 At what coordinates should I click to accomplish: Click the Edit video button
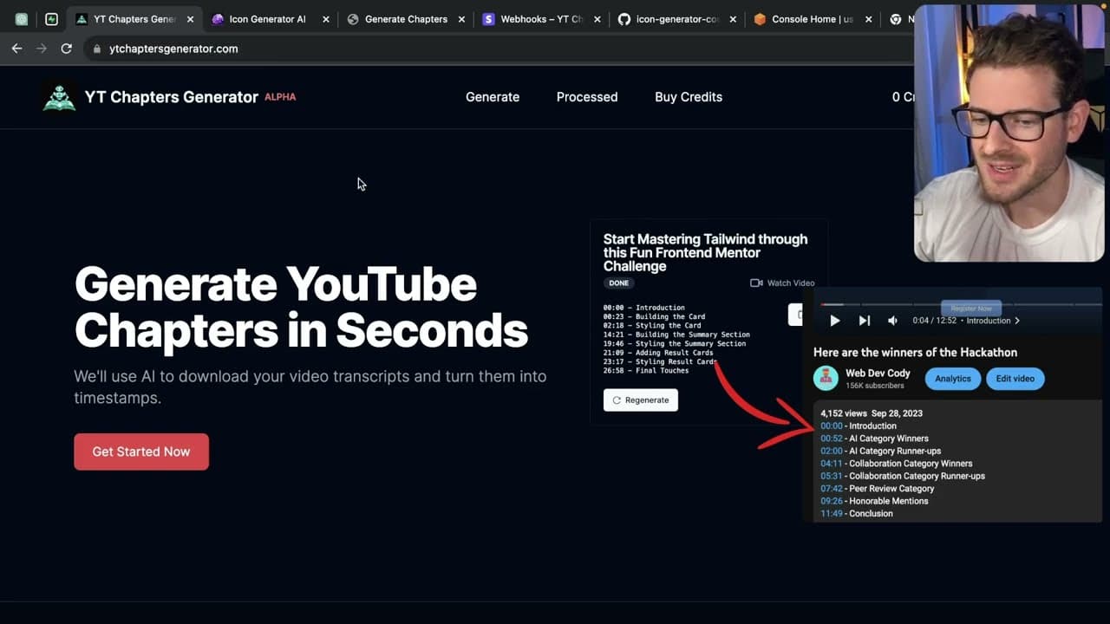1015,379
